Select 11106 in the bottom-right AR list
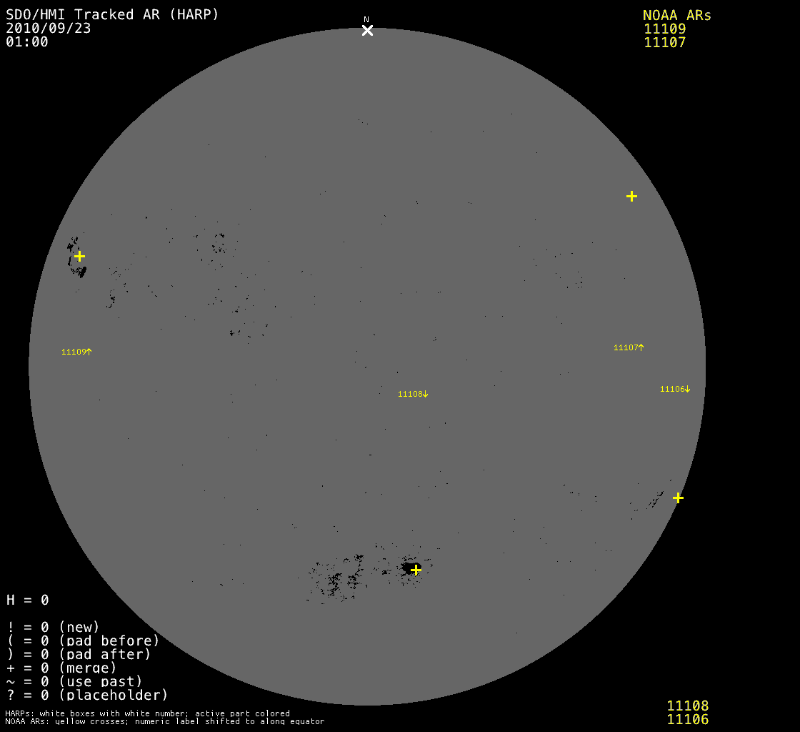This screenshot has width=800, height=732. click(687, 719)
